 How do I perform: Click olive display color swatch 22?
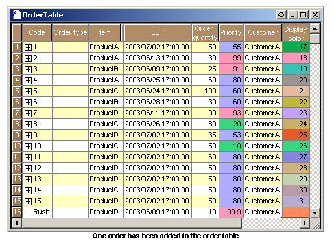[296, 102]
